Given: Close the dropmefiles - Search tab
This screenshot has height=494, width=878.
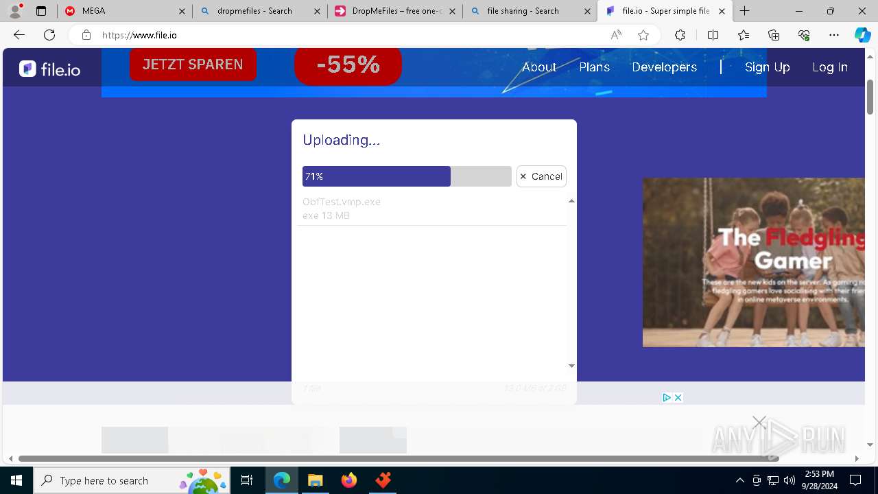Looking at the screenshot, I should [x=317, y=11].
